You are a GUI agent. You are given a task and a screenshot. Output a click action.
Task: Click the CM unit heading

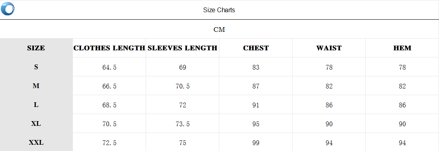click(219, 29)
